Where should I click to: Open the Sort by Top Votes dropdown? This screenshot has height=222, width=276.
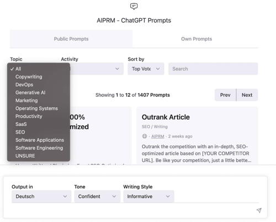click(x=146, y=69)
